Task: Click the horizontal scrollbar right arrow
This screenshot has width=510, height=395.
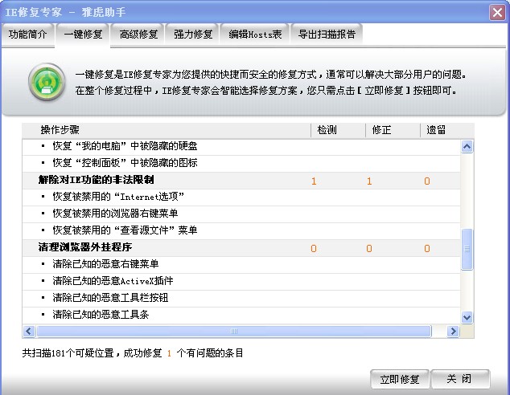Action: [452, 332]
